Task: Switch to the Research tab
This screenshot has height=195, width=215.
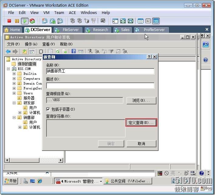Action: point(98,30)
